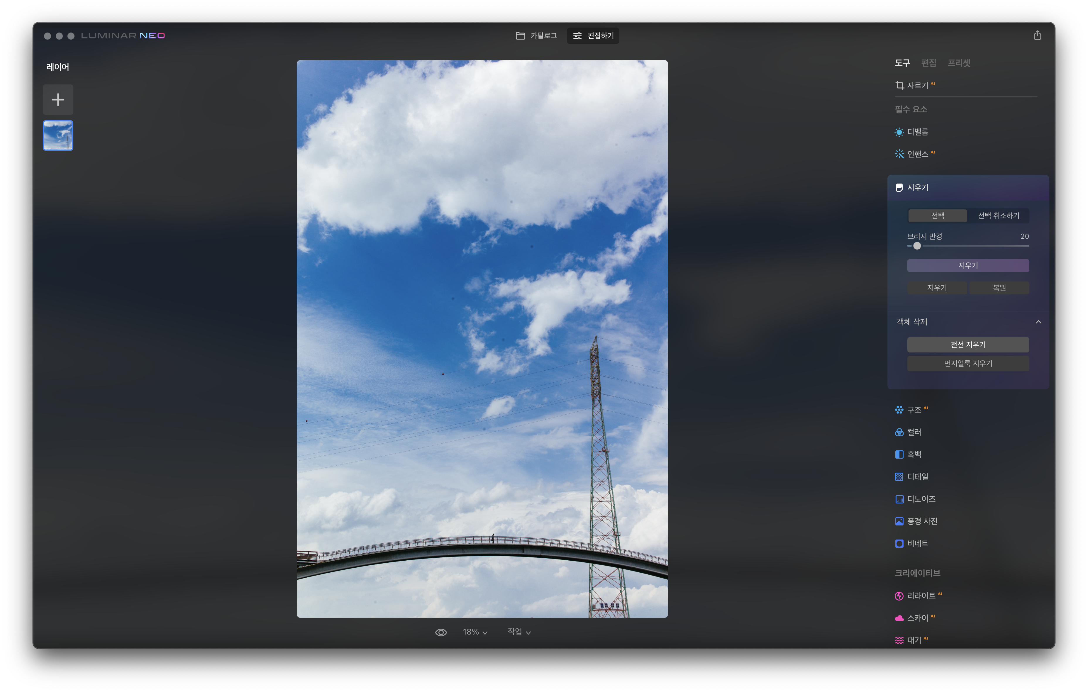Switch to the 카탈로그 catalog tab

coord(536,36)
